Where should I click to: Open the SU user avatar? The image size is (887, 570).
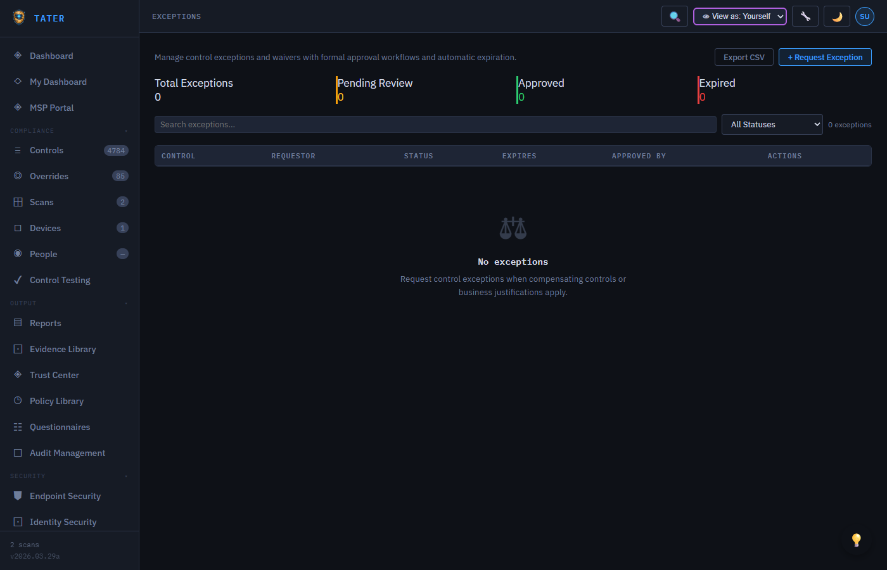(865, 16)
